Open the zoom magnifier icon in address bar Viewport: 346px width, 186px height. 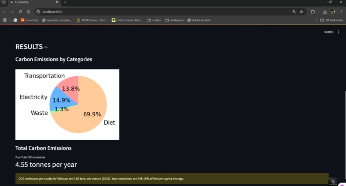pyautogui.click(x=294, y=12)
